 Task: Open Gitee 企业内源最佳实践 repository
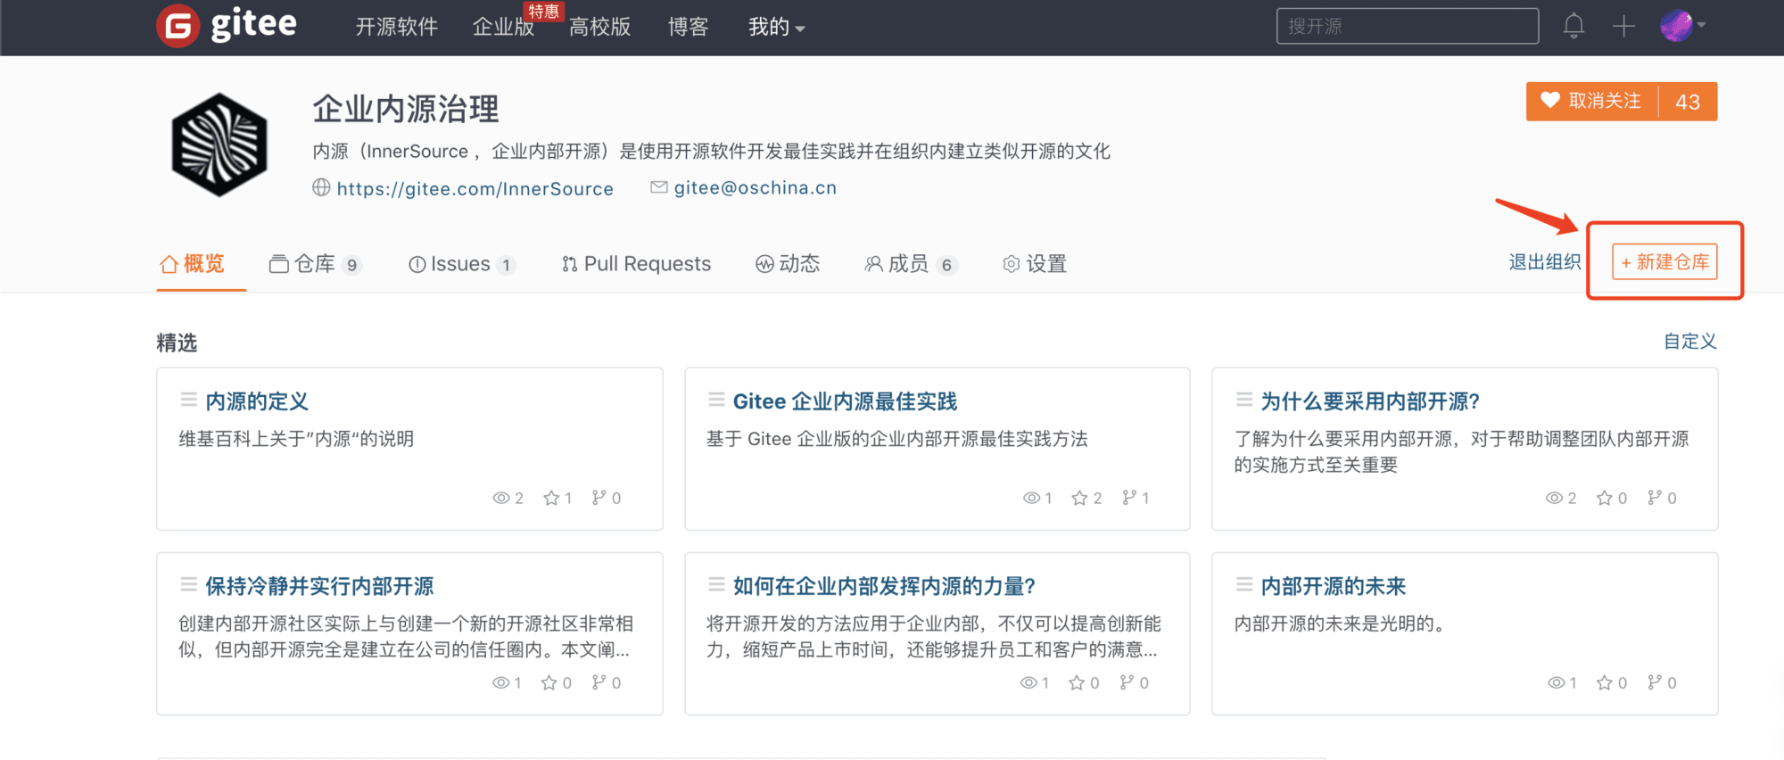tap(845, 401)
